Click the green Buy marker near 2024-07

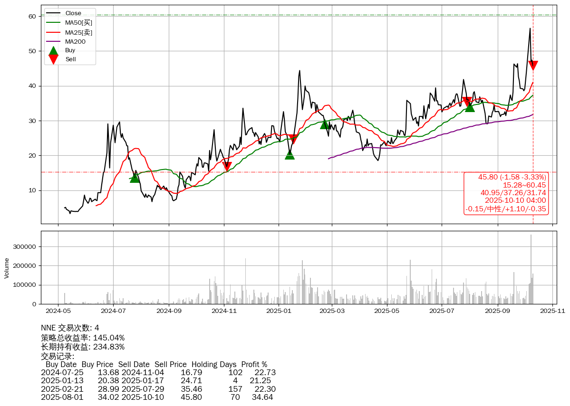click(x=135, y=178)
